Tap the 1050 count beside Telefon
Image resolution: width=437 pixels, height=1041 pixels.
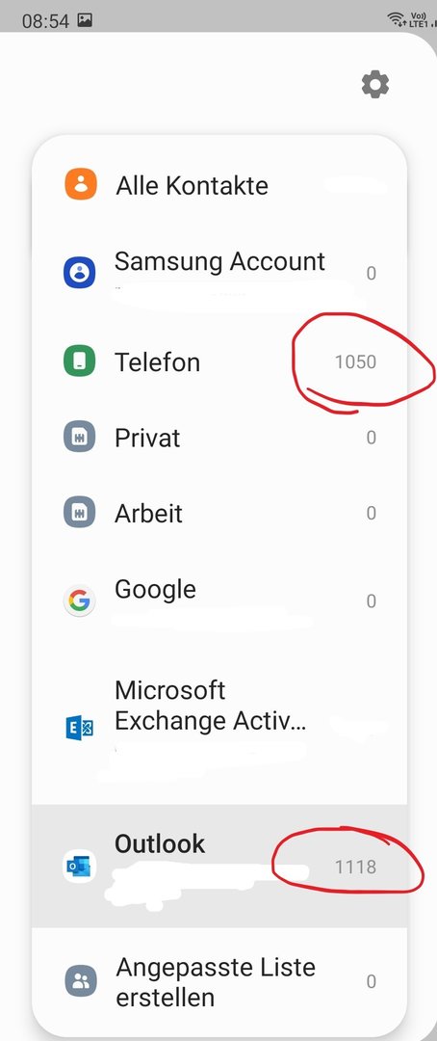355,361
